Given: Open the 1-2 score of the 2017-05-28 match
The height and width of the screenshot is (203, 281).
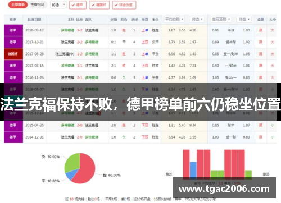Looking at the screenshot, I should point(80,54).
